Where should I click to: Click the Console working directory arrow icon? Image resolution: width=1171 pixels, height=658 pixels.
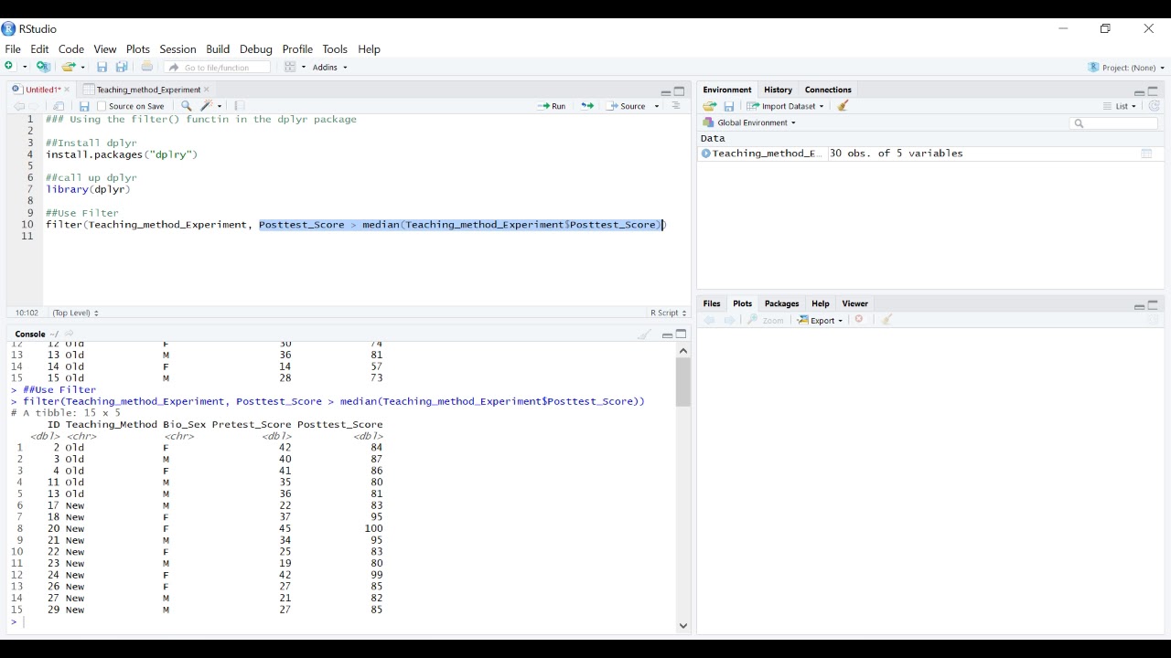click(x=70, y=334)
